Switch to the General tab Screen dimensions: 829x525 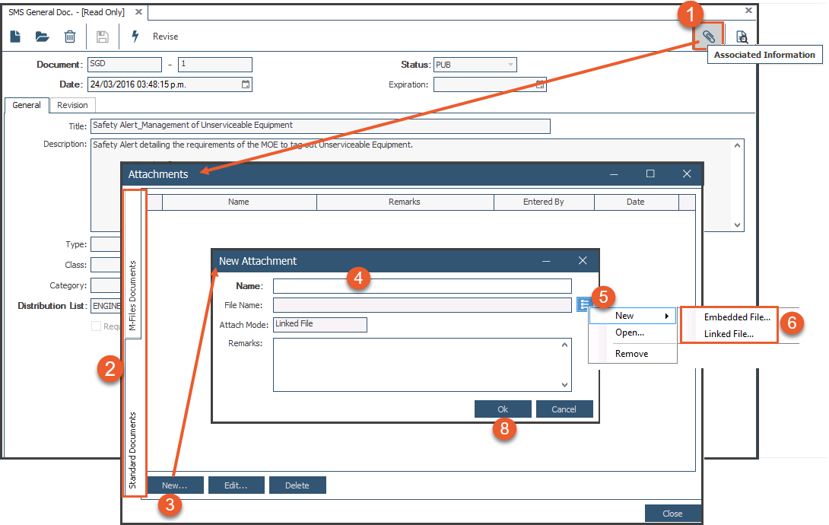coord(27,105)
